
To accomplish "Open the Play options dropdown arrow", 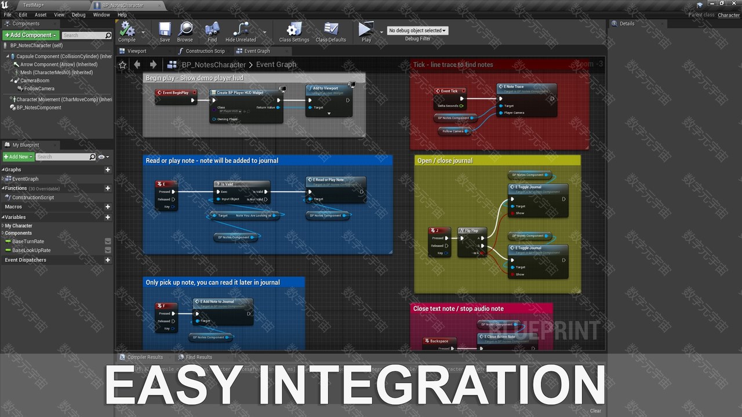I will coord(381,32).
